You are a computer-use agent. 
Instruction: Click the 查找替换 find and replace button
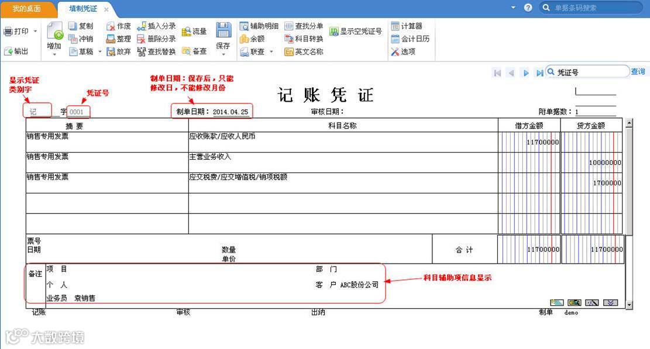156,52
